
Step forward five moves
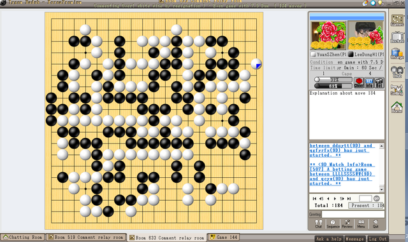pos(342,199)
